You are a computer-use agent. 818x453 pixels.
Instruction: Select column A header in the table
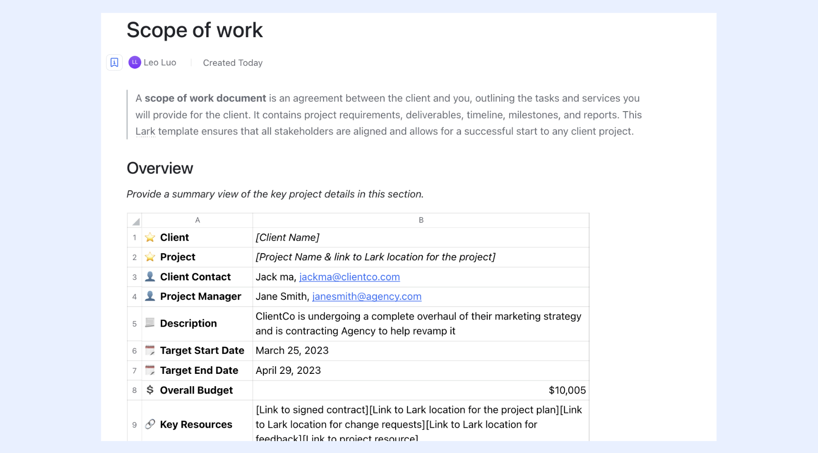click(x=197, y=220)
